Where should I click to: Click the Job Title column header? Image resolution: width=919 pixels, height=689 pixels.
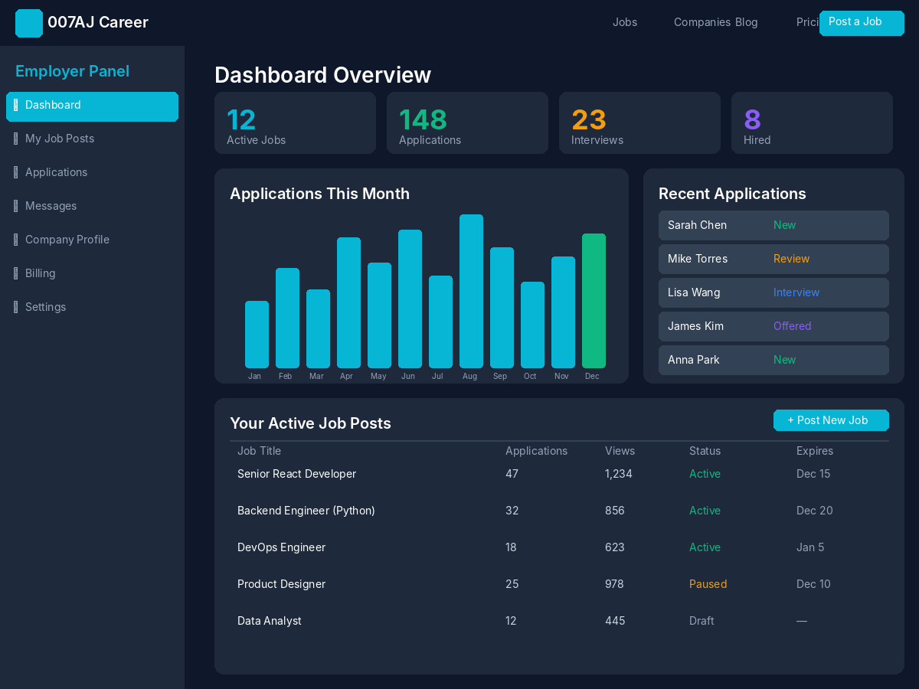(259, 451)
